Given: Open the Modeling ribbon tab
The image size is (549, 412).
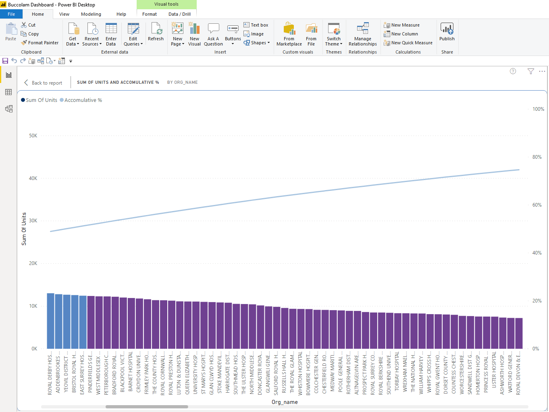Looking at the screenshot, I should (x=91, y=14).
